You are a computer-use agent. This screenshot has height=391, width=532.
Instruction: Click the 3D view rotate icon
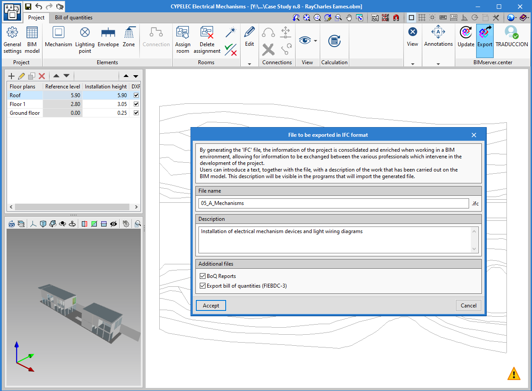tap(11, 224)
